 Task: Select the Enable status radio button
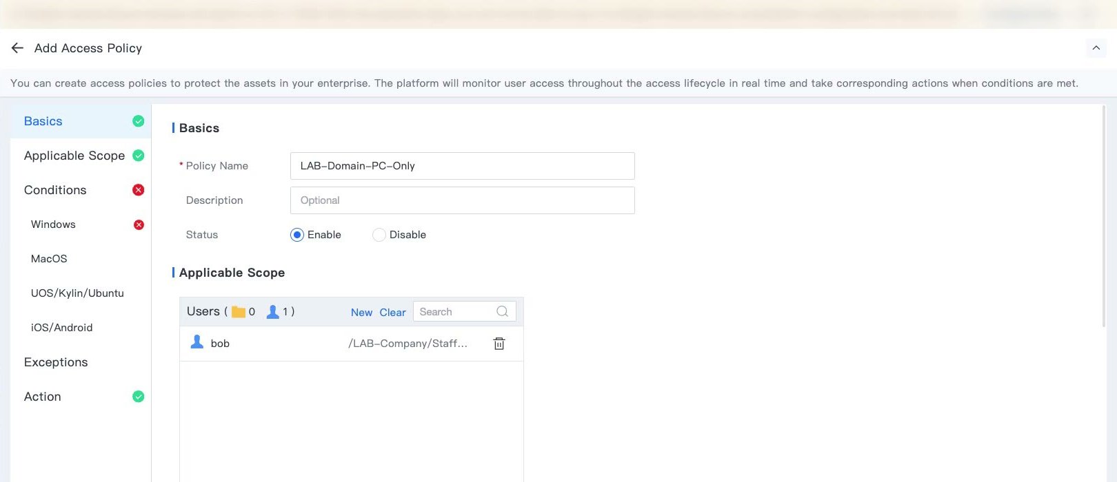[x=297, y=235]
